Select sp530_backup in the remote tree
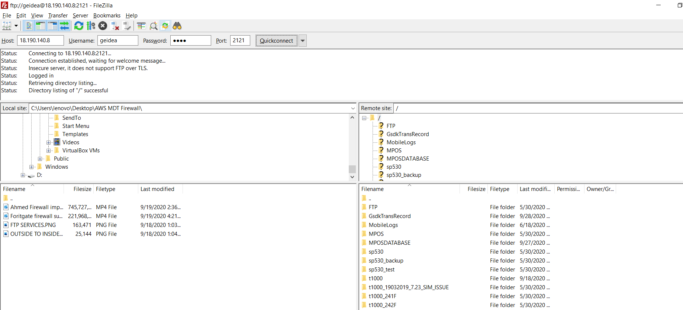The width and height of the screenshot is (683, 310). click(404, 175)
